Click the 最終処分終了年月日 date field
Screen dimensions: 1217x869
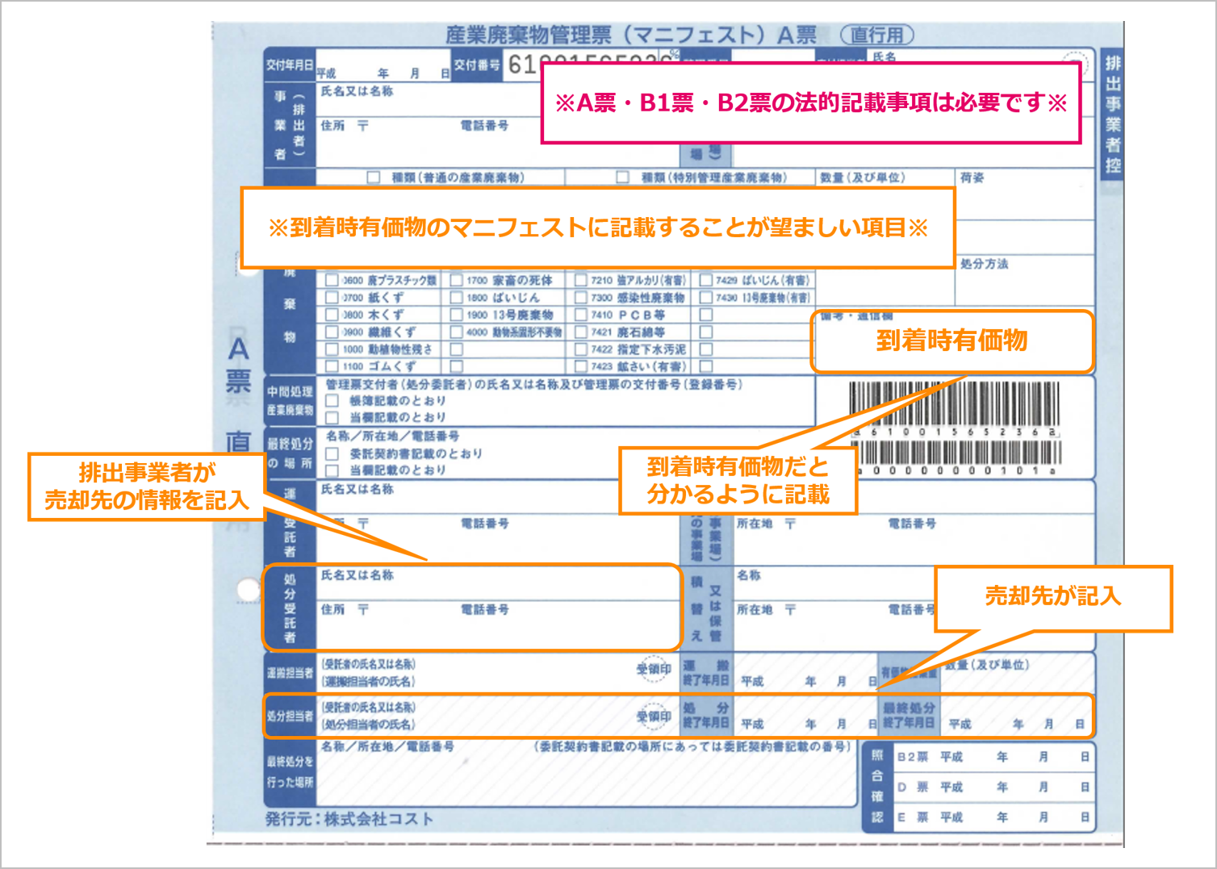coord(1015,716)
